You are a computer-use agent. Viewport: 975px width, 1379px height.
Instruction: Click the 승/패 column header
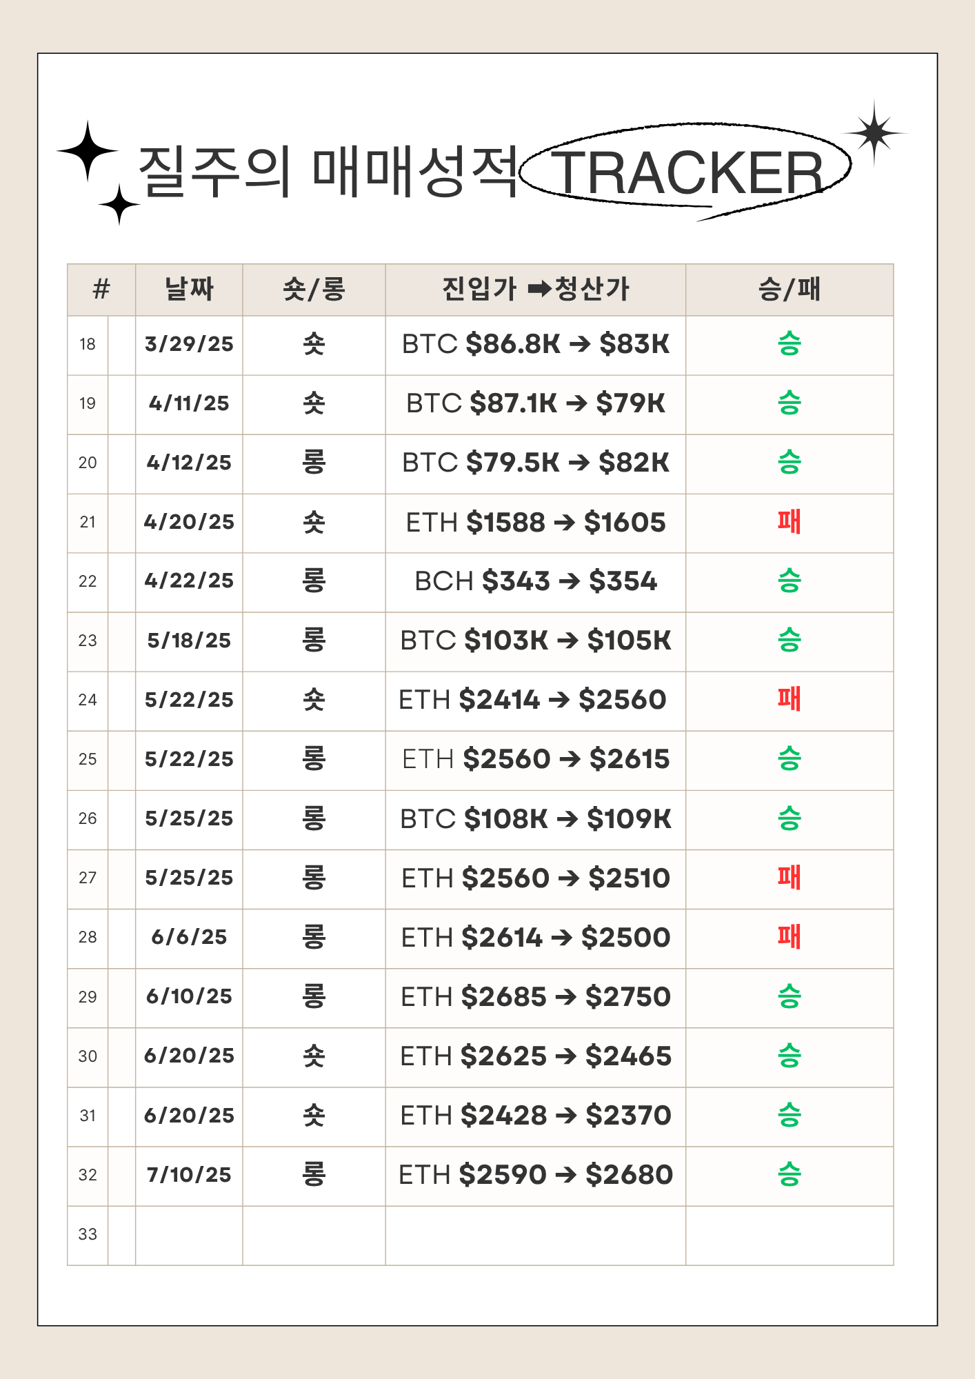click(790, 290)
